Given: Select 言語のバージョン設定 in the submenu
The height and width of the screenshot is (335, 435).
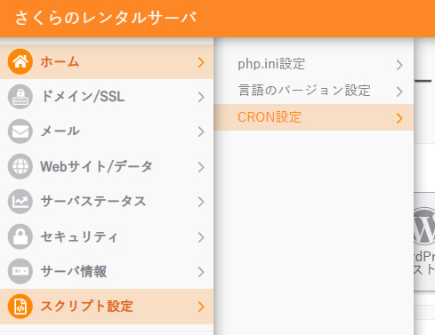Looking at the screenshot, I should [314, 91].
